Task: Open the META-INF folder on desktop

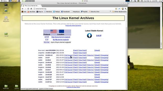Action: [6, 87]
